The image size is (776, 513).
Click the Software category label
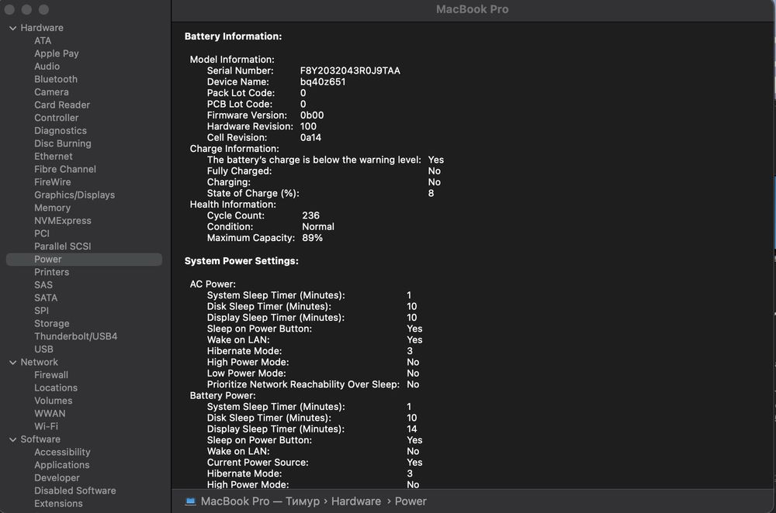(40, 439)
